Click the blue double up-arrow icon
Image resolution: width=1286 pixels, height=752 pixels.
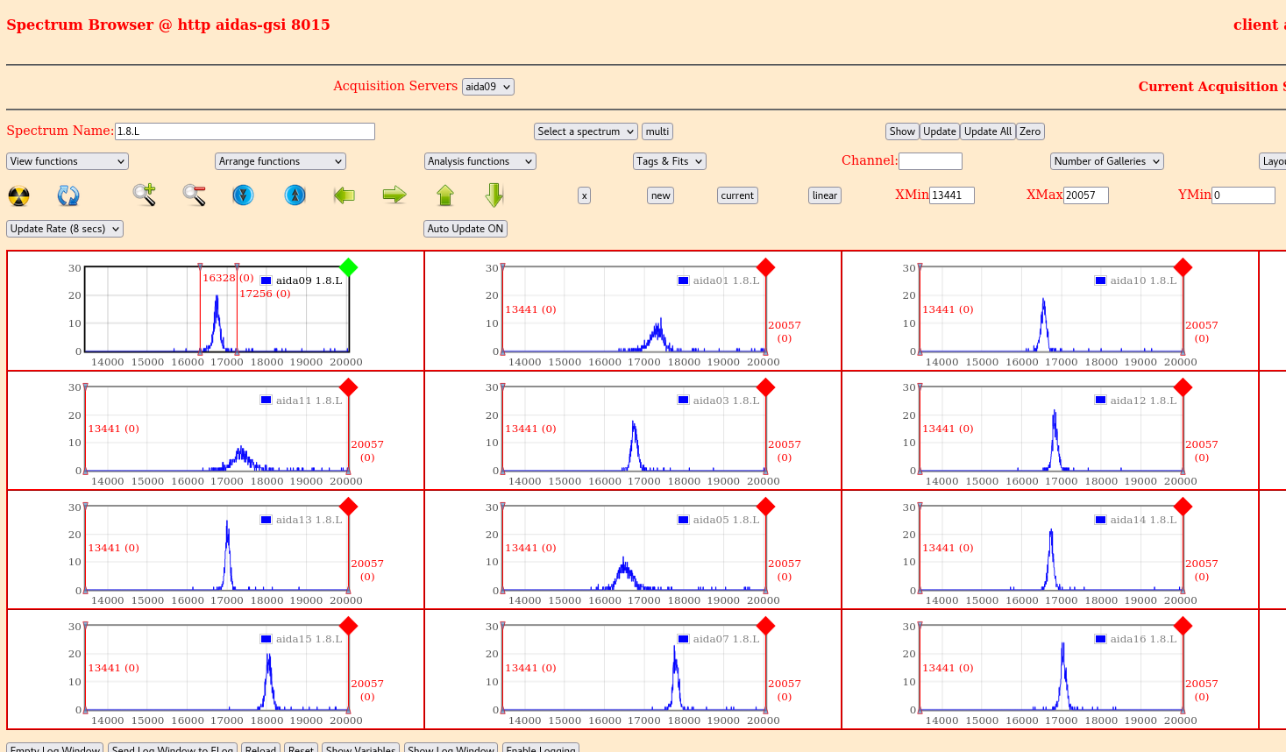295,195
